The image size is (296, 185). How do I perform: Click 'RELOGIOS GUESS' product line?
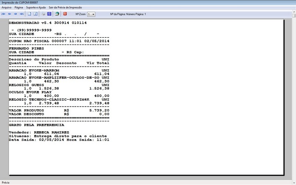(59, 85)
